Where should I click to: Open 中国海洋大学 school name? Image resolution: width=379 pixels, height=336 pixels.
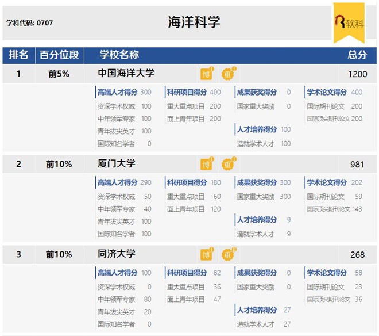pyautogui.click(x=126, y=73)
